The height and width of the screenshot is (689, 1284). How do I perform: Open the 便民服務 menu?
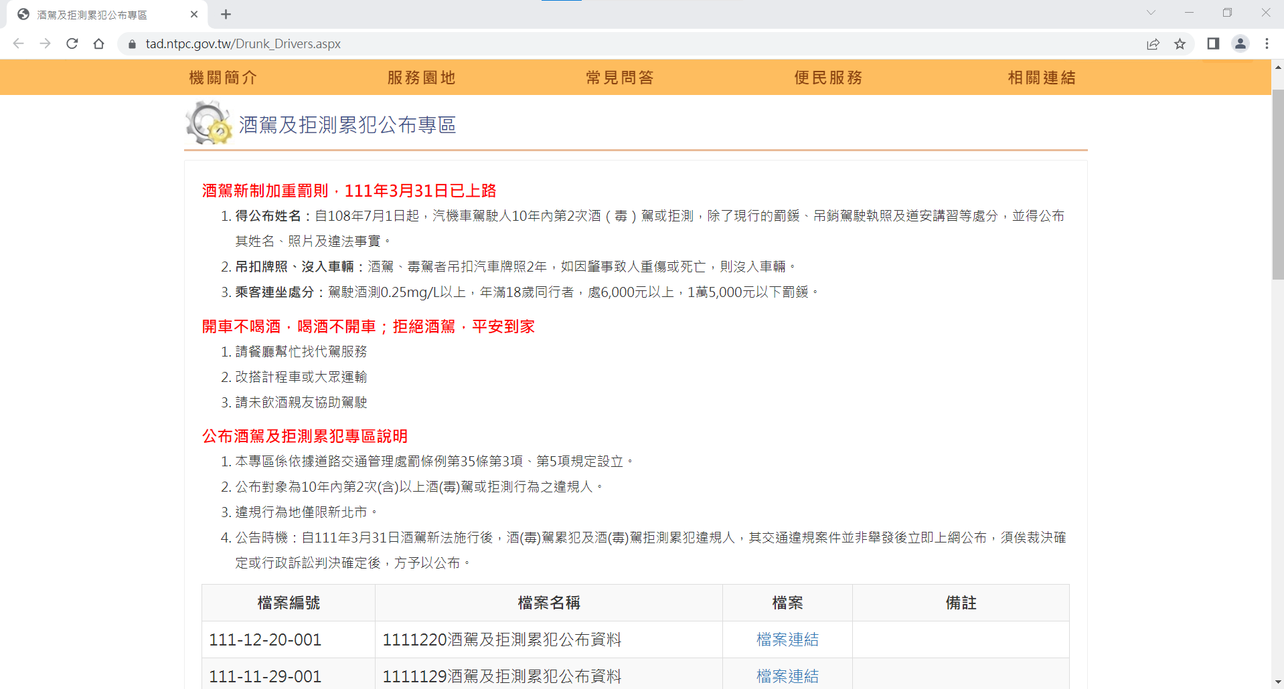[827, 77]
